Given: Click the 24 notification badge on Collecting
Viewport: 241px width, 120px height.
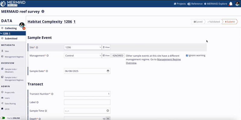Looking at the screenshot, I should coord(24,28).
